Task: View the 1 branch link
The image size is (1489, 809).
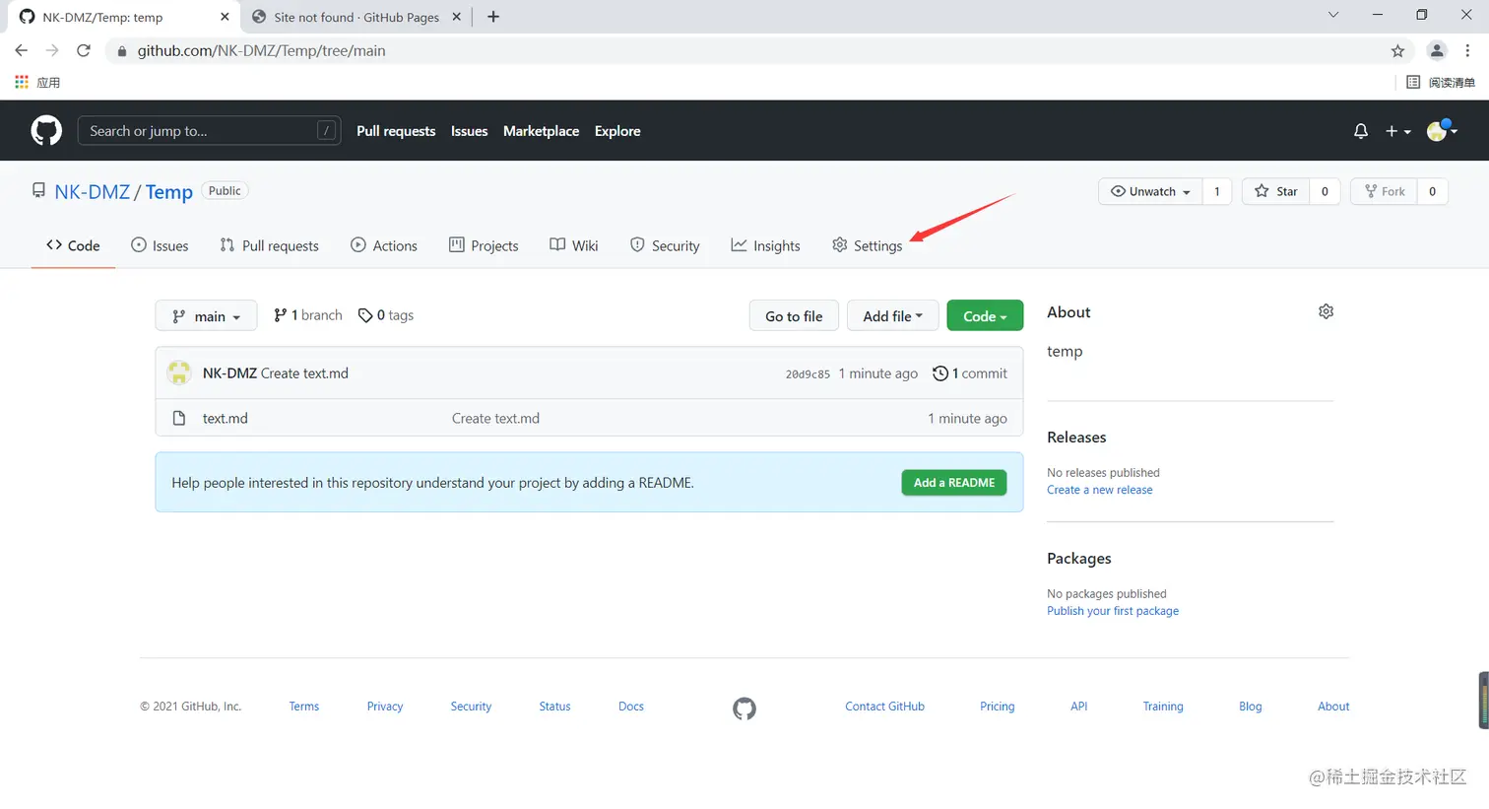Action: [x=308, y=315]
